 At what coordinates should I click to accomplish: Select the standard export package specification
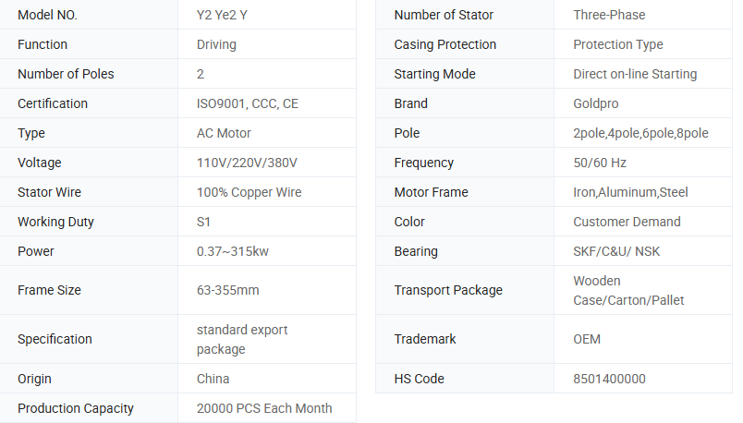[x=242, y=339]
